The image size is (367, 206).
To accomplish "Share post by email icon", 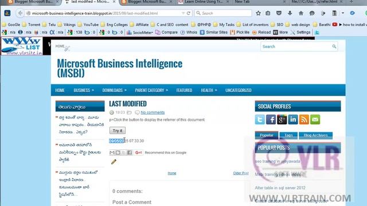I will tap(112, 153).
